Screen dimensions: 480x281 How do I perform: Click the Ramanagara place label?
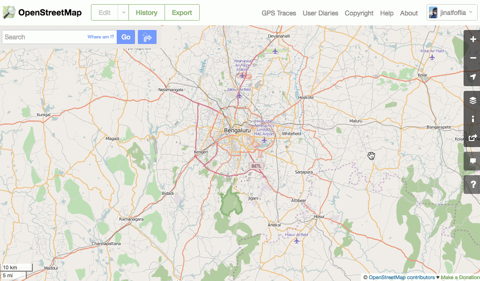click(131, 219)
